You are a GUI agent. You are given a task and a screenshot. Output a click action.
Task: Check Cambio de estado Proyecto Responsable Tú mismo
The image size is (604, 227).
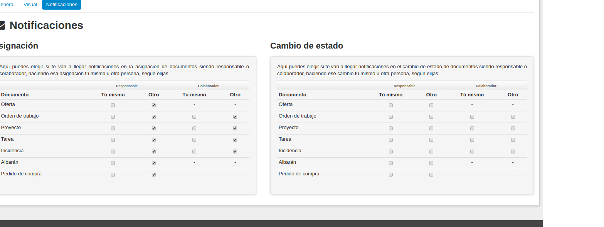[x=391, y=128]
